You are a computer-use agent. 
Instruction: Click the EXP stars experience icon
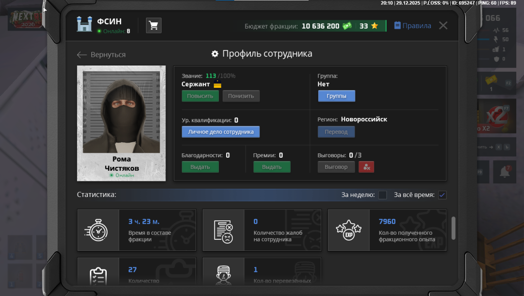(x=349, y=230)
